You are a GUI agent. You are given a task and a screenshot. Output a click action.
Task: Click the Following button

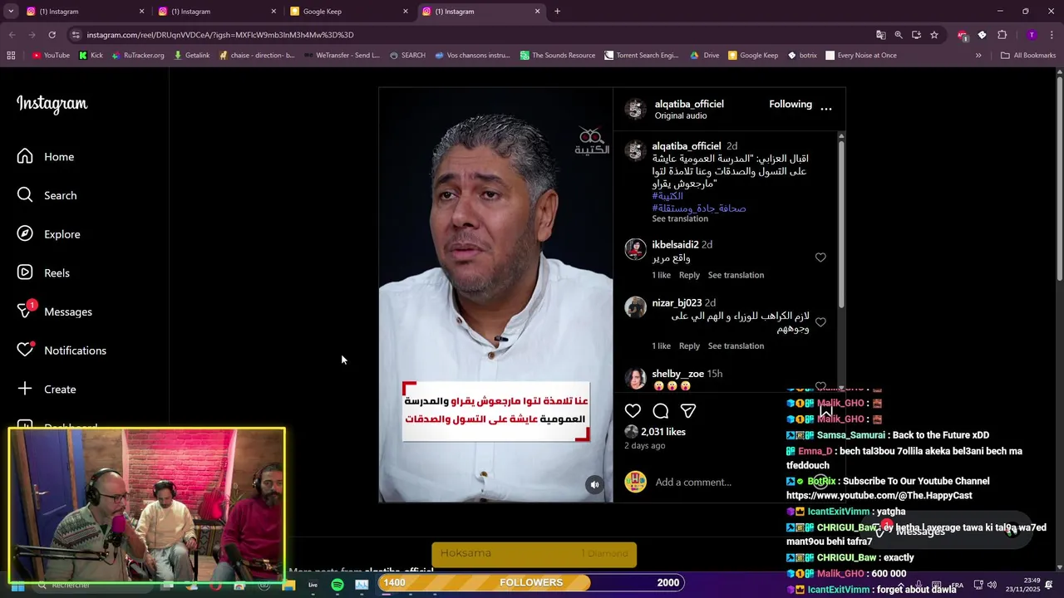791,104
